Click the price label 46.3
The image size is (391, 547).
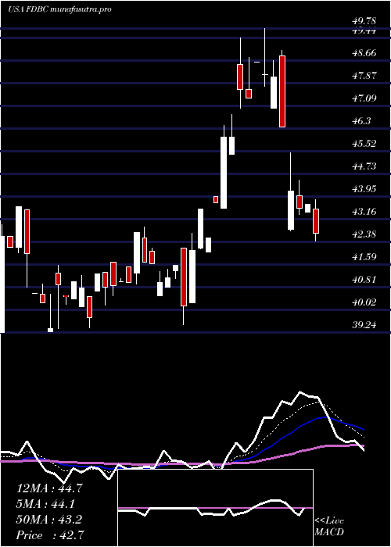(x=361, y=121)
